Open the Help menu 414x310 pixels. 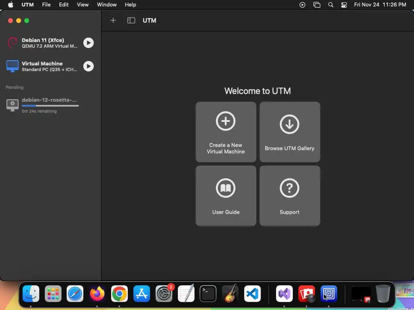[x=131, y=5]
